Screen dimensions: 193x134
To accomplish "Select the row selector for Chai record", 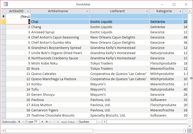I will point(3,22).
